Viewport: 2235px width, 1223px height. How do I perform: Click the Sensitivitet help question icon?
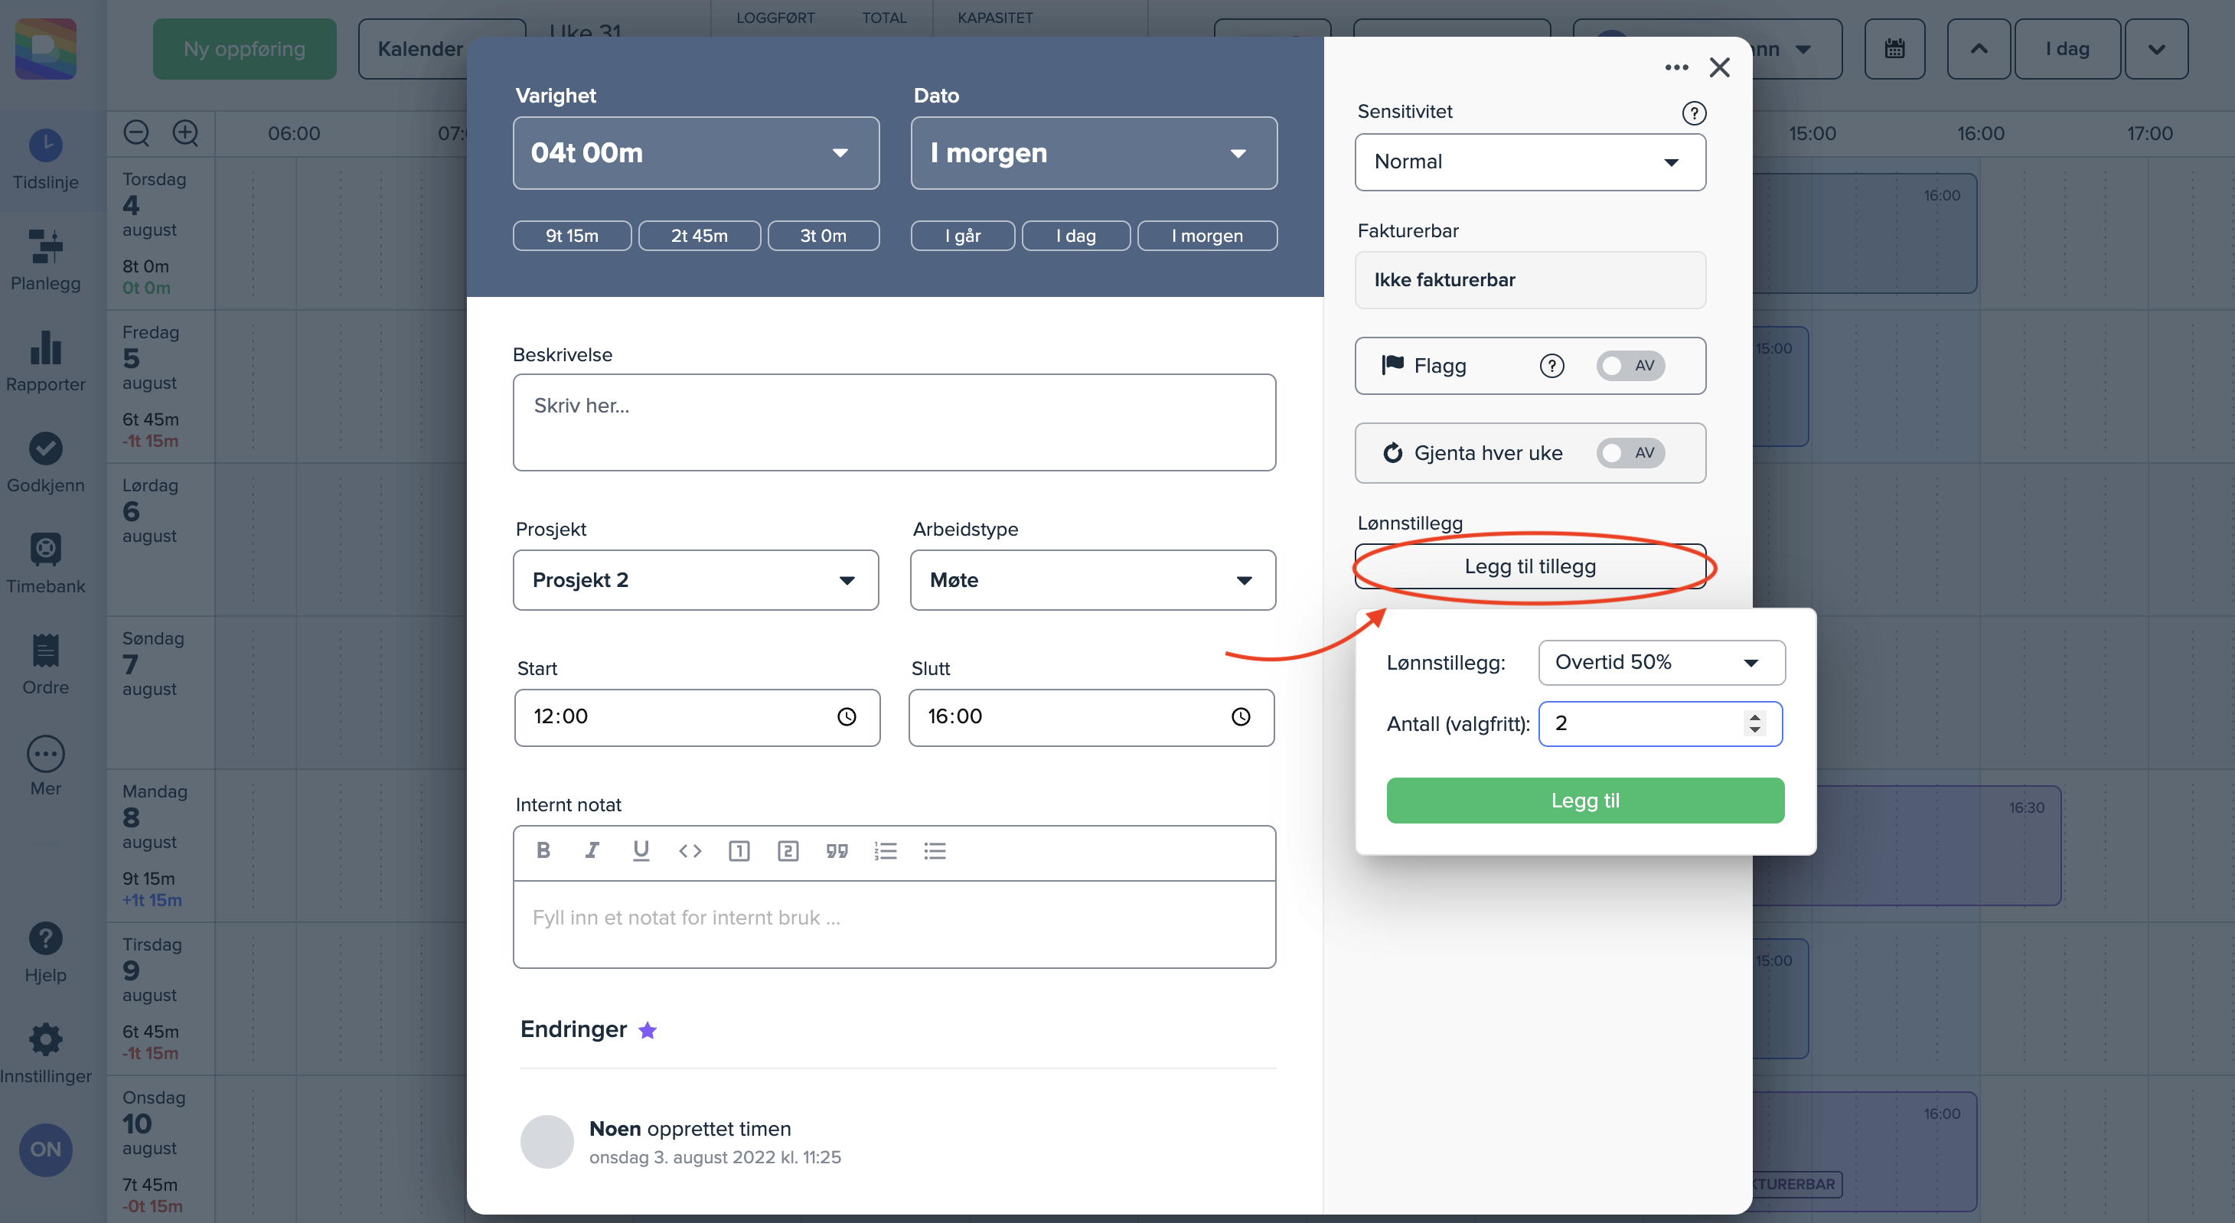coord(1694,113)
